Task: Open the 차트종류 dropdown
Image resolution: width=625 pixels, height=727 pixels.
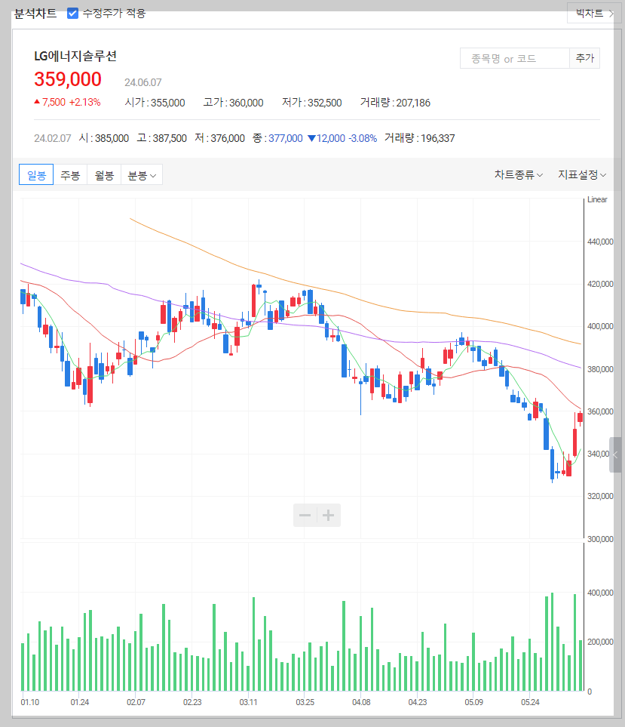Action: tap(519, 175)
